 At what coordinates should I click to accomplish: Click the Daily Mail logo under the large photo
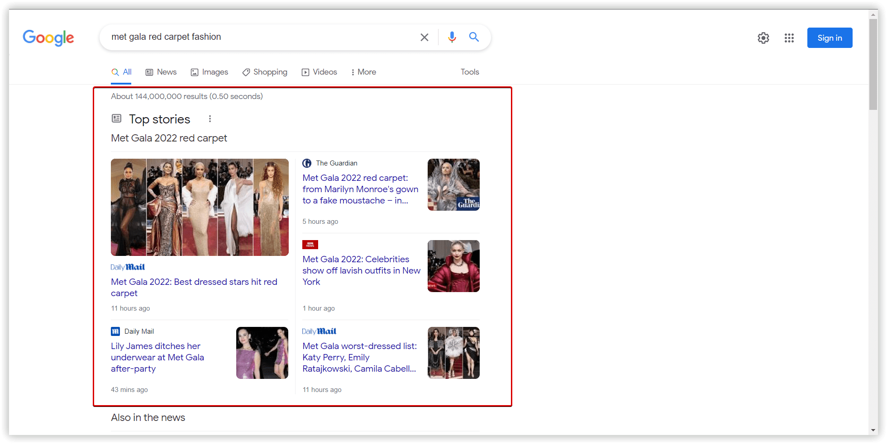(128, 267)
